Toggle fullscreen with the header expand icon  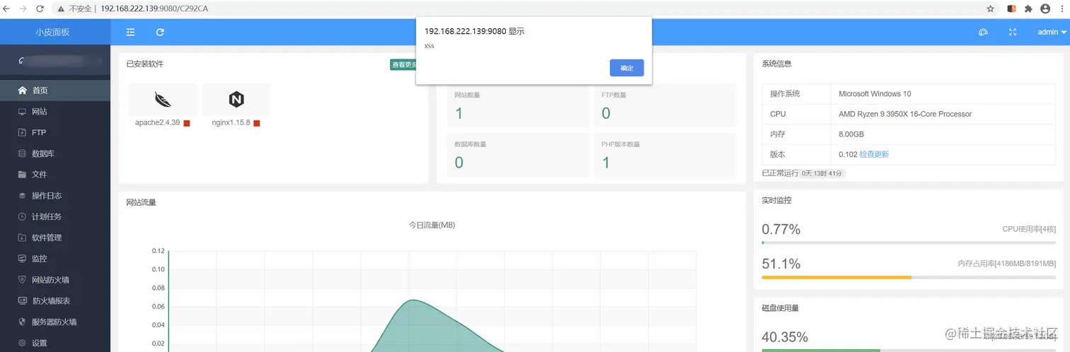point(1013,32)
